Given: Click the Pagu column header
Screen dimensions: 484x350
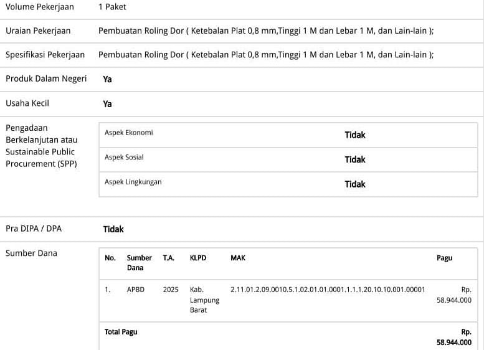Looking at the screenshot, I should [444, 258].
